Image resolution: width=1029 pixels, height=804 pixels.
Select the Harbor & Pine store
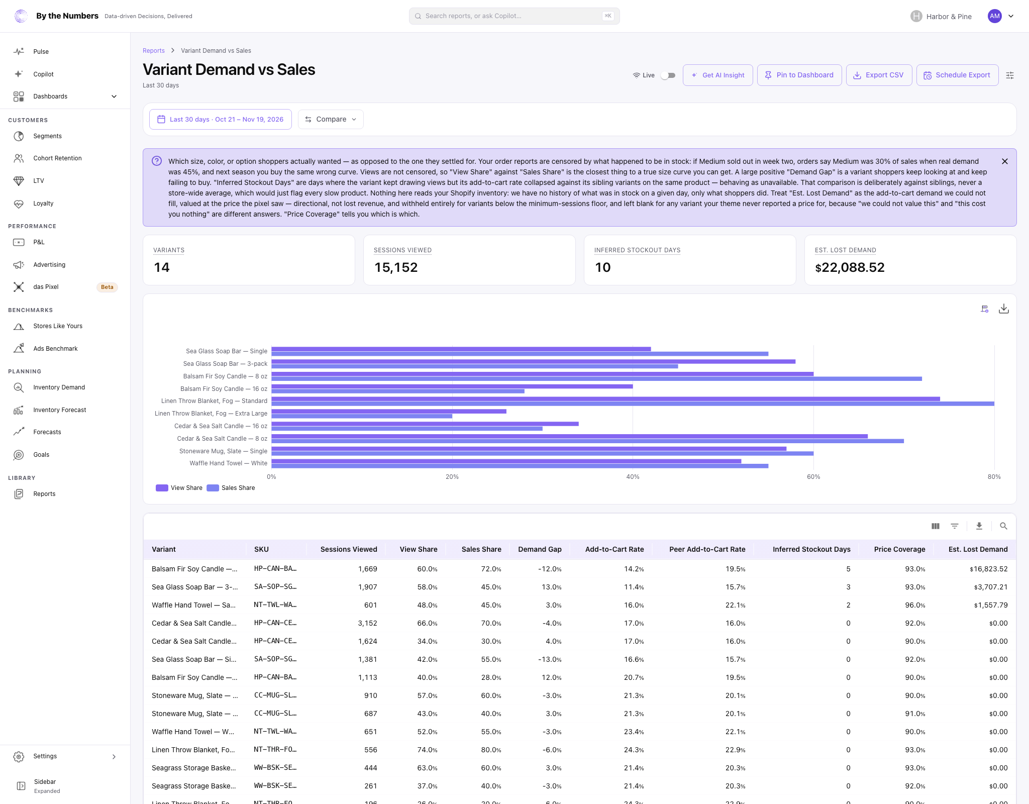941,17
